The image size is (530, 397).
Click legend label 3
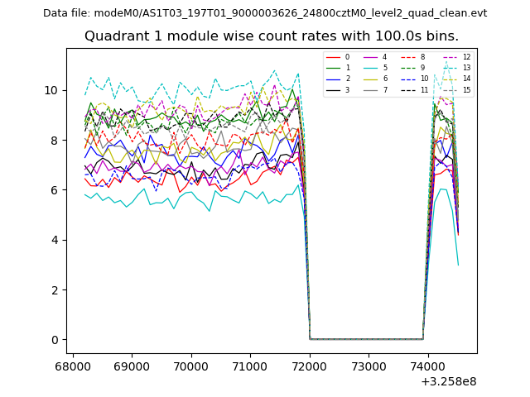pyautogui.click(x=347, y=89)
